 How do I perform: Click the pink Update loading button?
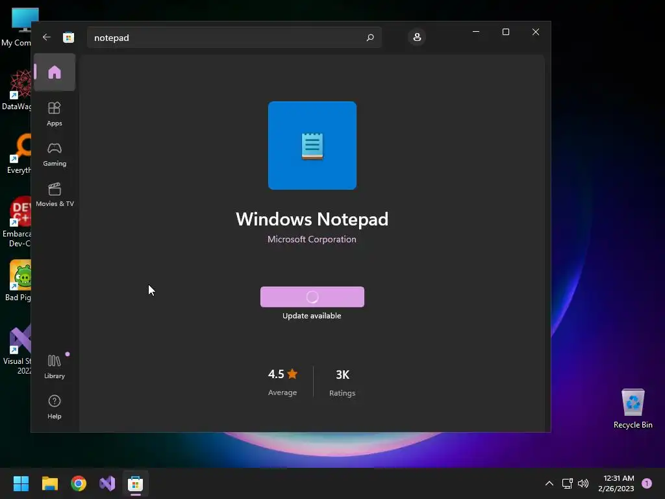coord(312,297)
